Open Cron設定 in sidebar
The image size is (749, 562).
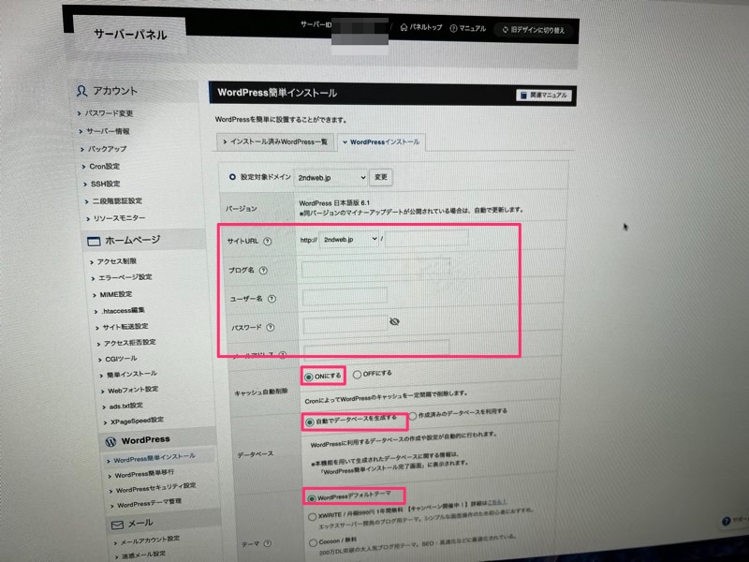(105, 167)
